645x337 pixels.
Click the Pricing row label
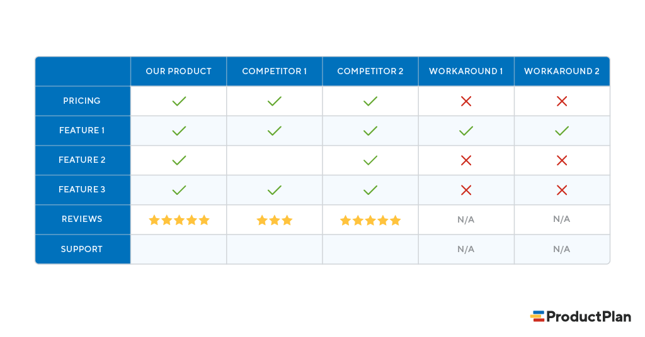pos(82,101)
